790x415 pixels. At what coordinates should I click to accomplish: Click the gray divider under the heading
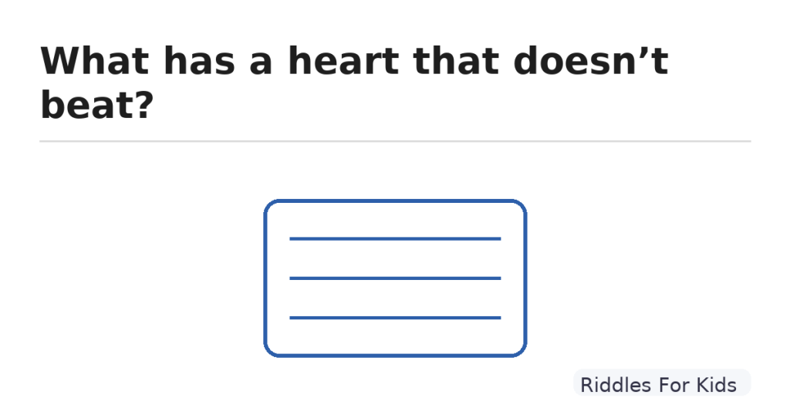(395, 141)
